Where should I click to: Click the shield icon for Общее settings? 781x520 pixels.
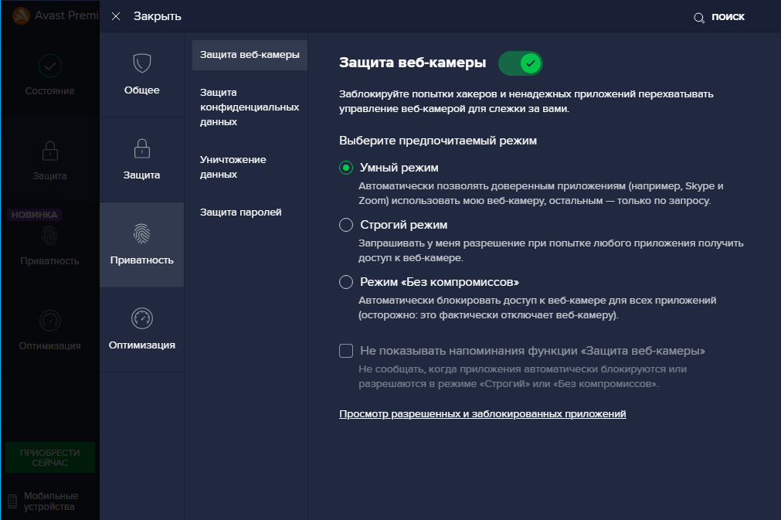pyautogui.click(x=141, y=63)
